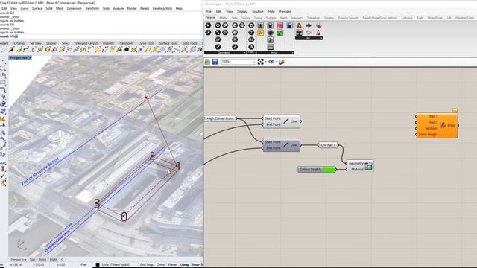Select the black arrow icon in Util panel
Screen dimensions: 477x268
point(309,25)
